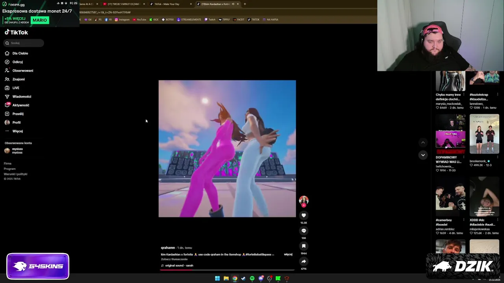The width and height of the screenshot is (504, 283).
Task: Open the green Kick taskbar app
Action: point(278,278)
